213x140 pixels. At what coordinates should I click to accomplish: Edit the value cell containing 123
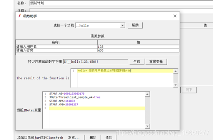click(138, 47)
